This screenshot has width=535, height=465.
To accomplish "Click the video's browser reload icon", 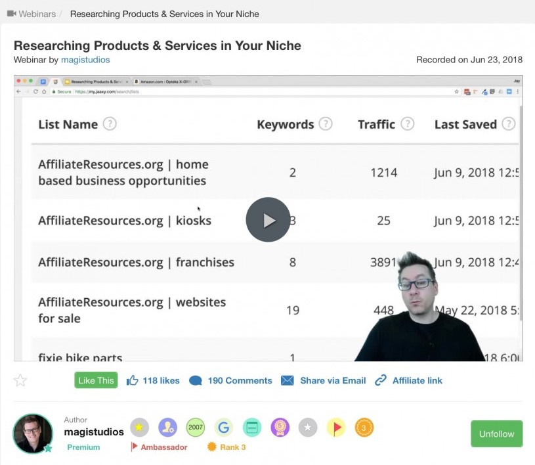I will (35, 91).
